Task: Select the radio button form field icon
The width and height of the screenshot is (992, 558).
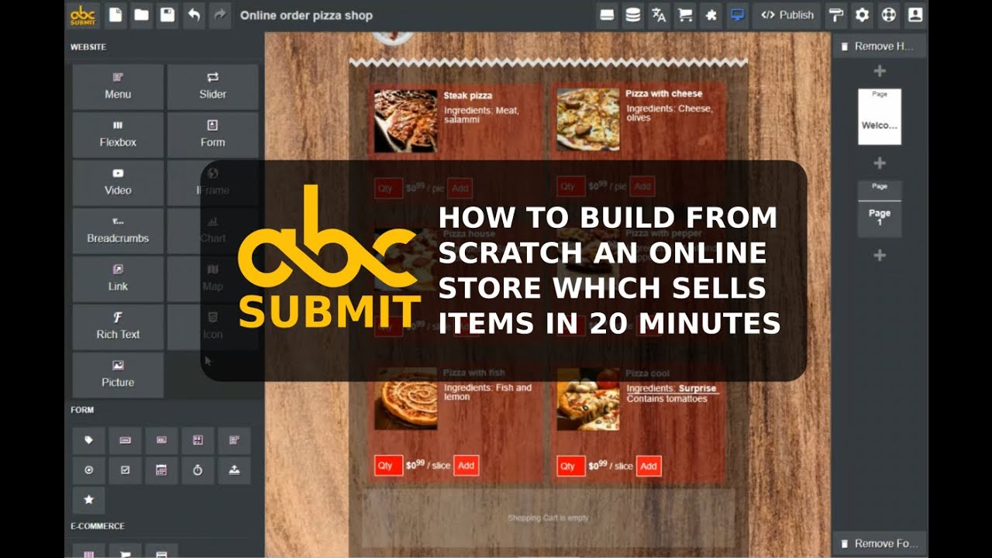Action: [x=88, y=470]
